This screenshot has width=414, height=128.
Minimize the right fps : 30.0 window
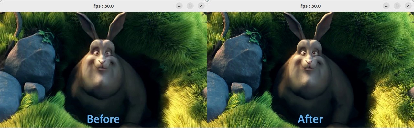(x=386, y=6)
